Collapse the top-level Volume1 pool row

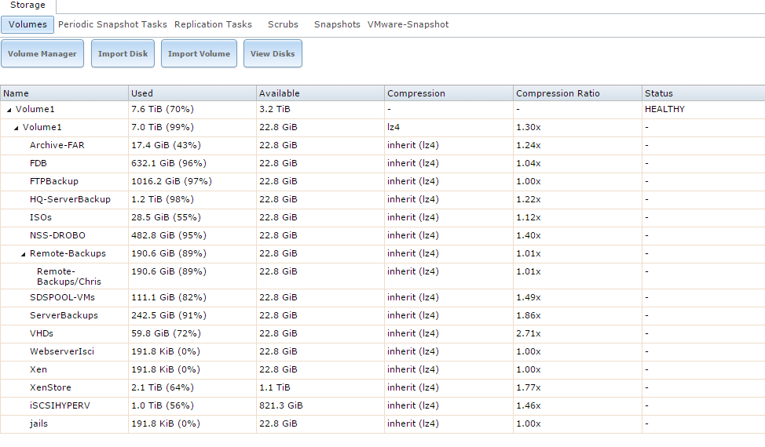point(9,110)
